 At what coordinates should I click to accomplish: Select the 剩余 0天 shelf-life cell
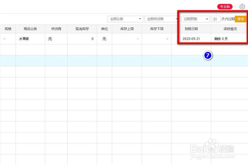(222, 39)
